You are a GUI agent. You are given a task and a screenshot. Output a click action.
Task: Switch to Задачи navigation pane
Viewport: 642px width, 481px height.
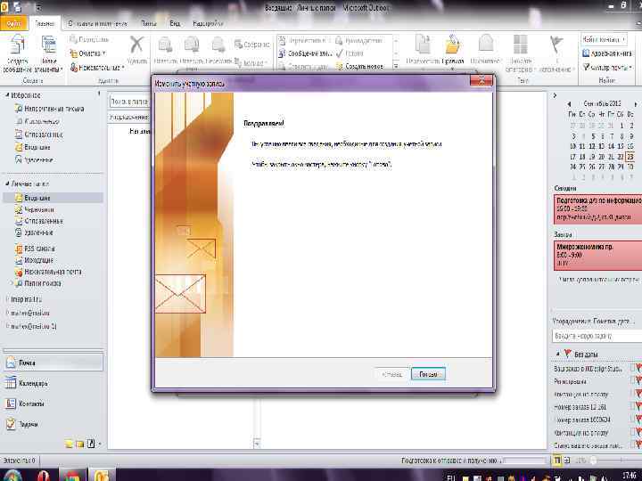point(53,424)
